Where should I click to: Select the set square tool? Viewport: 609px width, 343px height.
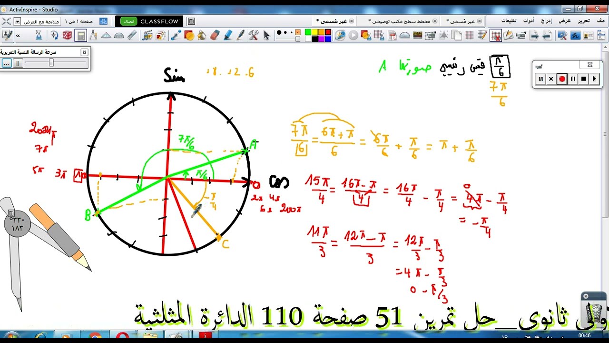pyautogui.click(x=106, y=35)
